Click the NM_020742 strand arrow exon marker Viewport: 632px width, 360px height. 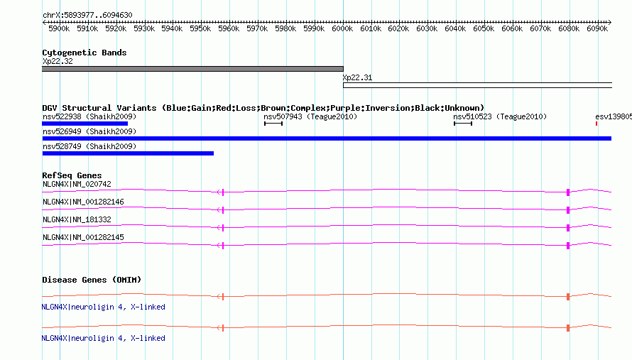tap(220, 192)
